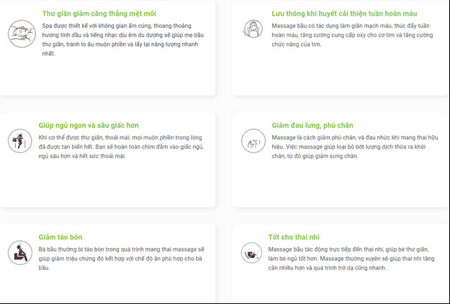Open the 'Thư giãn giảm căng thẳng mệt mỏi' heading
Viewport: 450px width, 304px height.
pos(99,14)
